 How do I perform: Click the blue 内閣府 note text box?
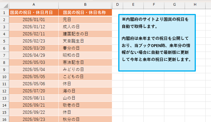pyautogui.click(x=157, y=43)
